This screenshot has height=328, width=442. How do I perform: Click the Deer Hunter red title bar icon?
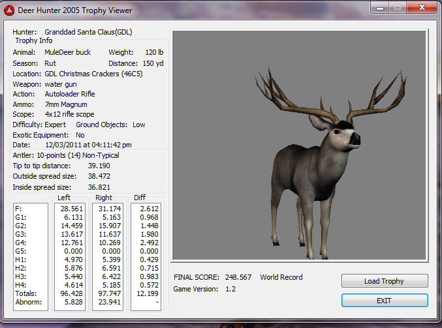coord(8,10)
